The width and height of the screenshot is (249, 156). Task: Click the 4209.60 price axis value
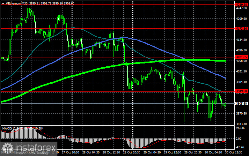click(241, 19)
